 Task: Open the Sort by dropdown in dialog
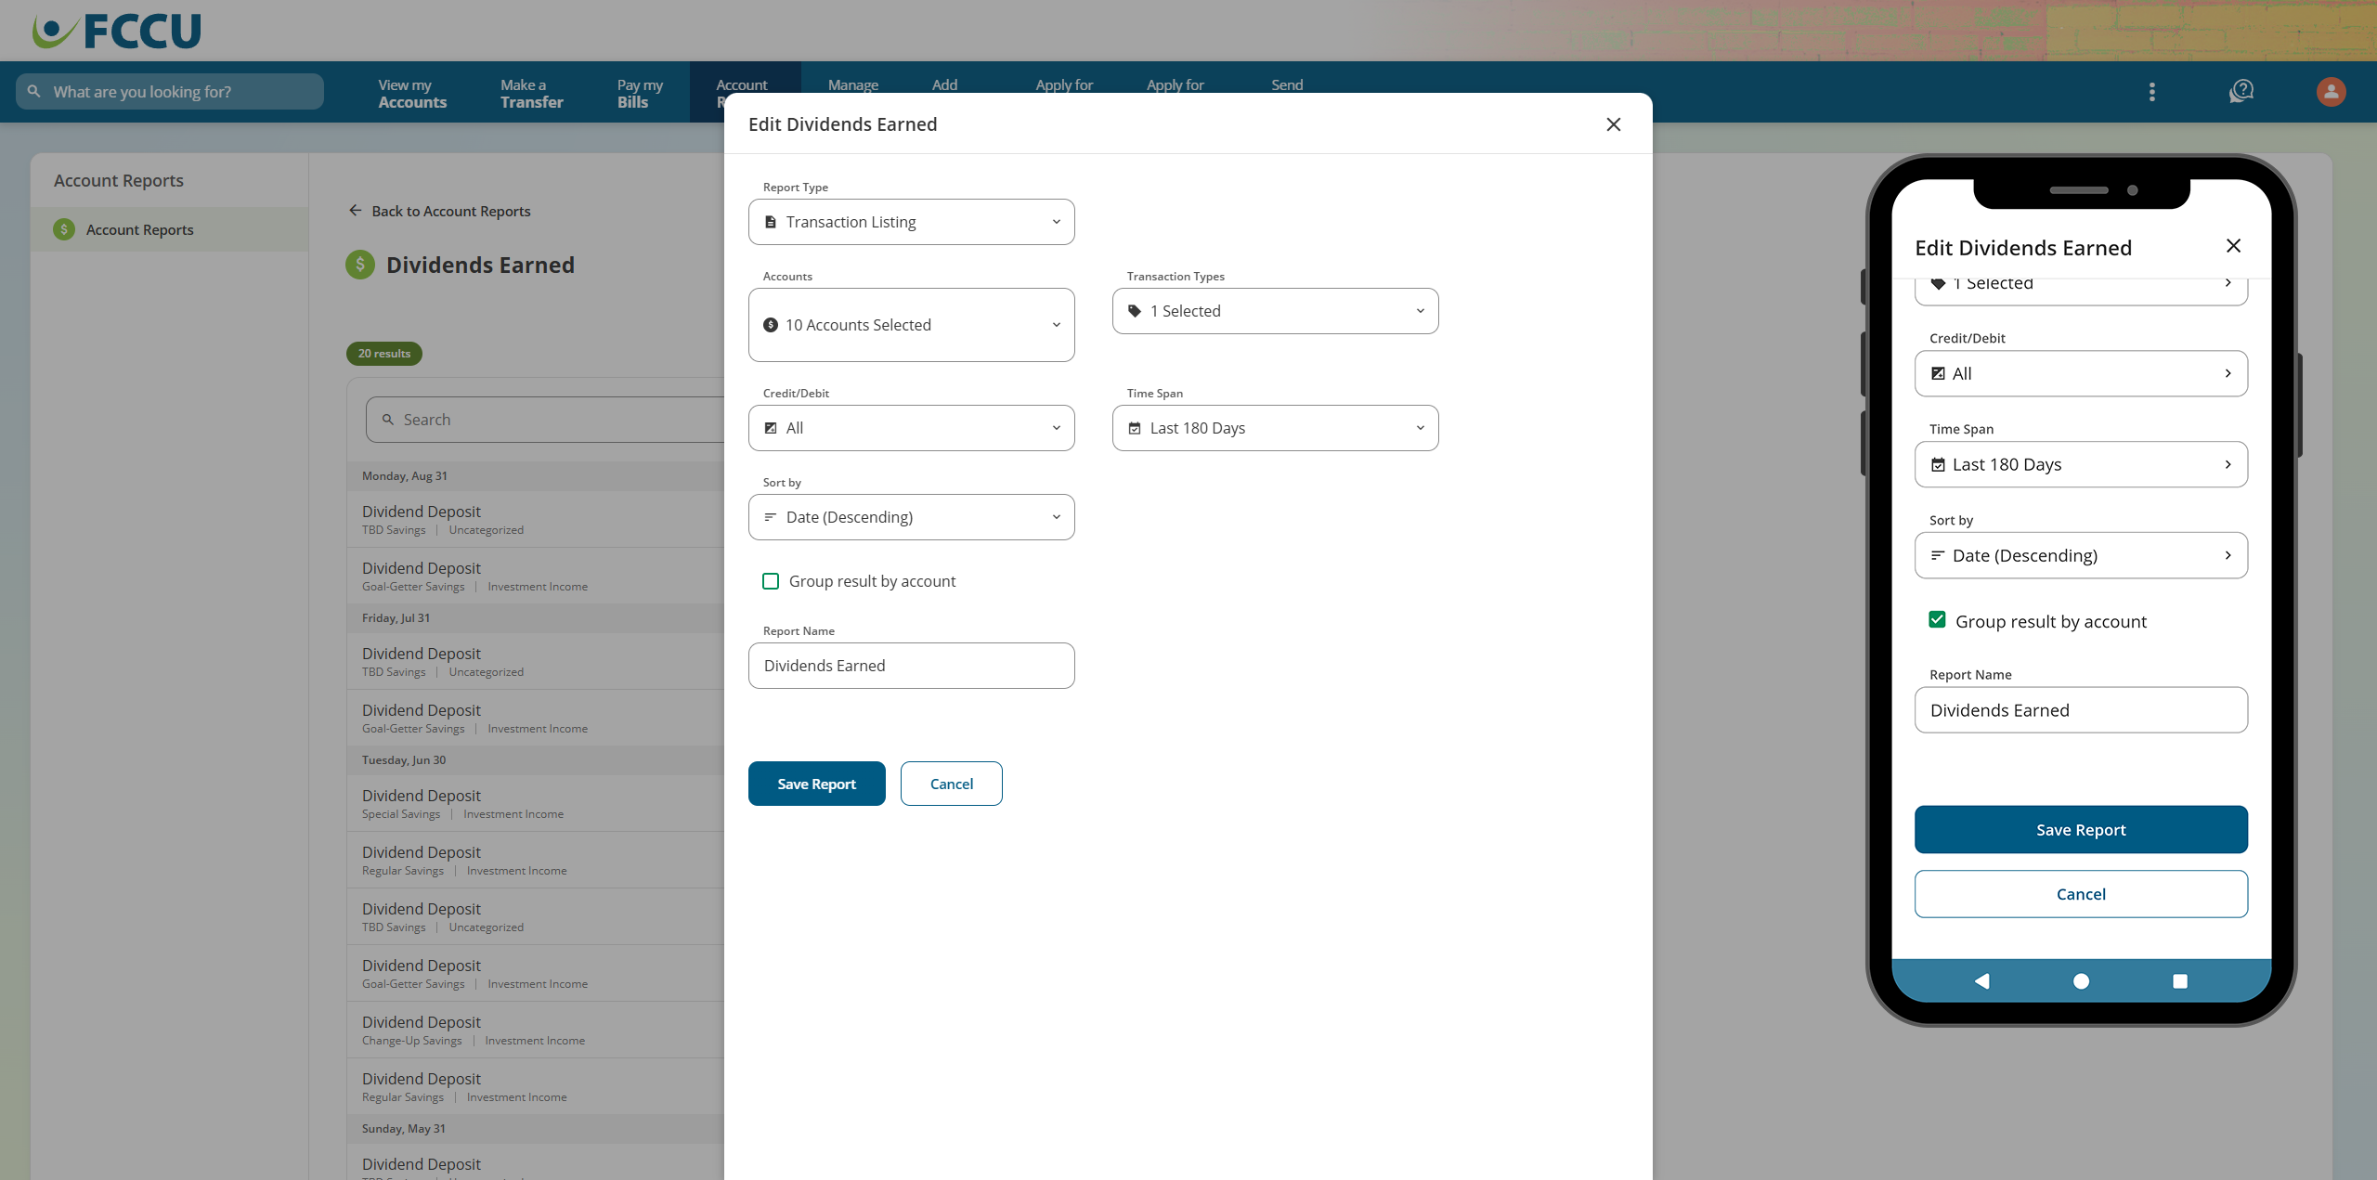[912, 517]
